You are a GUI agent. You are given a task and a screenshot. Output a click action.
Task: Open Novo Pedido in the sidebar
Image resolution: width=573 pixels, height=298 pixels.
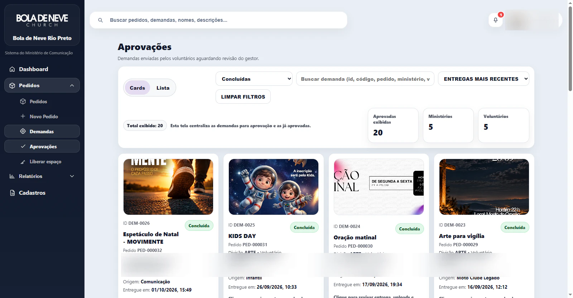tap(42, 116)
